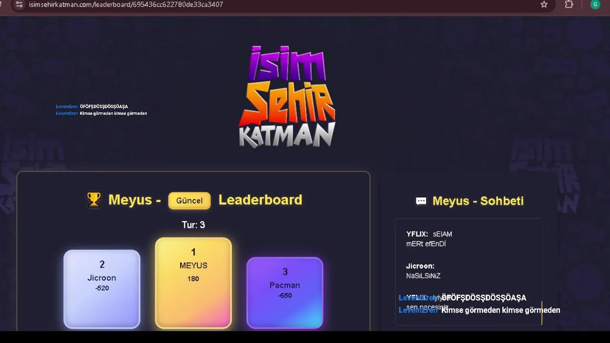The height and width of the screenshot is (343, 610).
Task: Click Jicroon's "NaSıLSıNıZ" chat message
Action: [423, 276]
